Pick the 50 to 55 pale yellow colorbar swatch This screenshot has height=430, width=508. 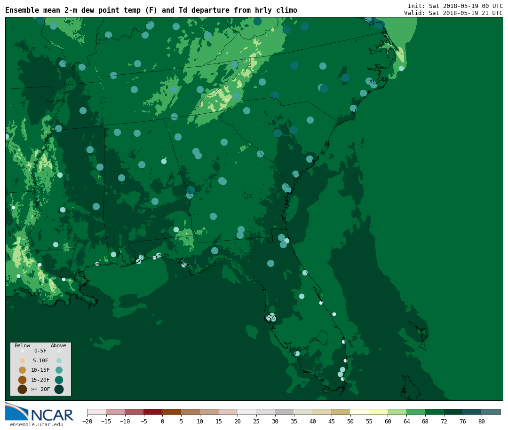pyautogui.click(x=360, y=412)
